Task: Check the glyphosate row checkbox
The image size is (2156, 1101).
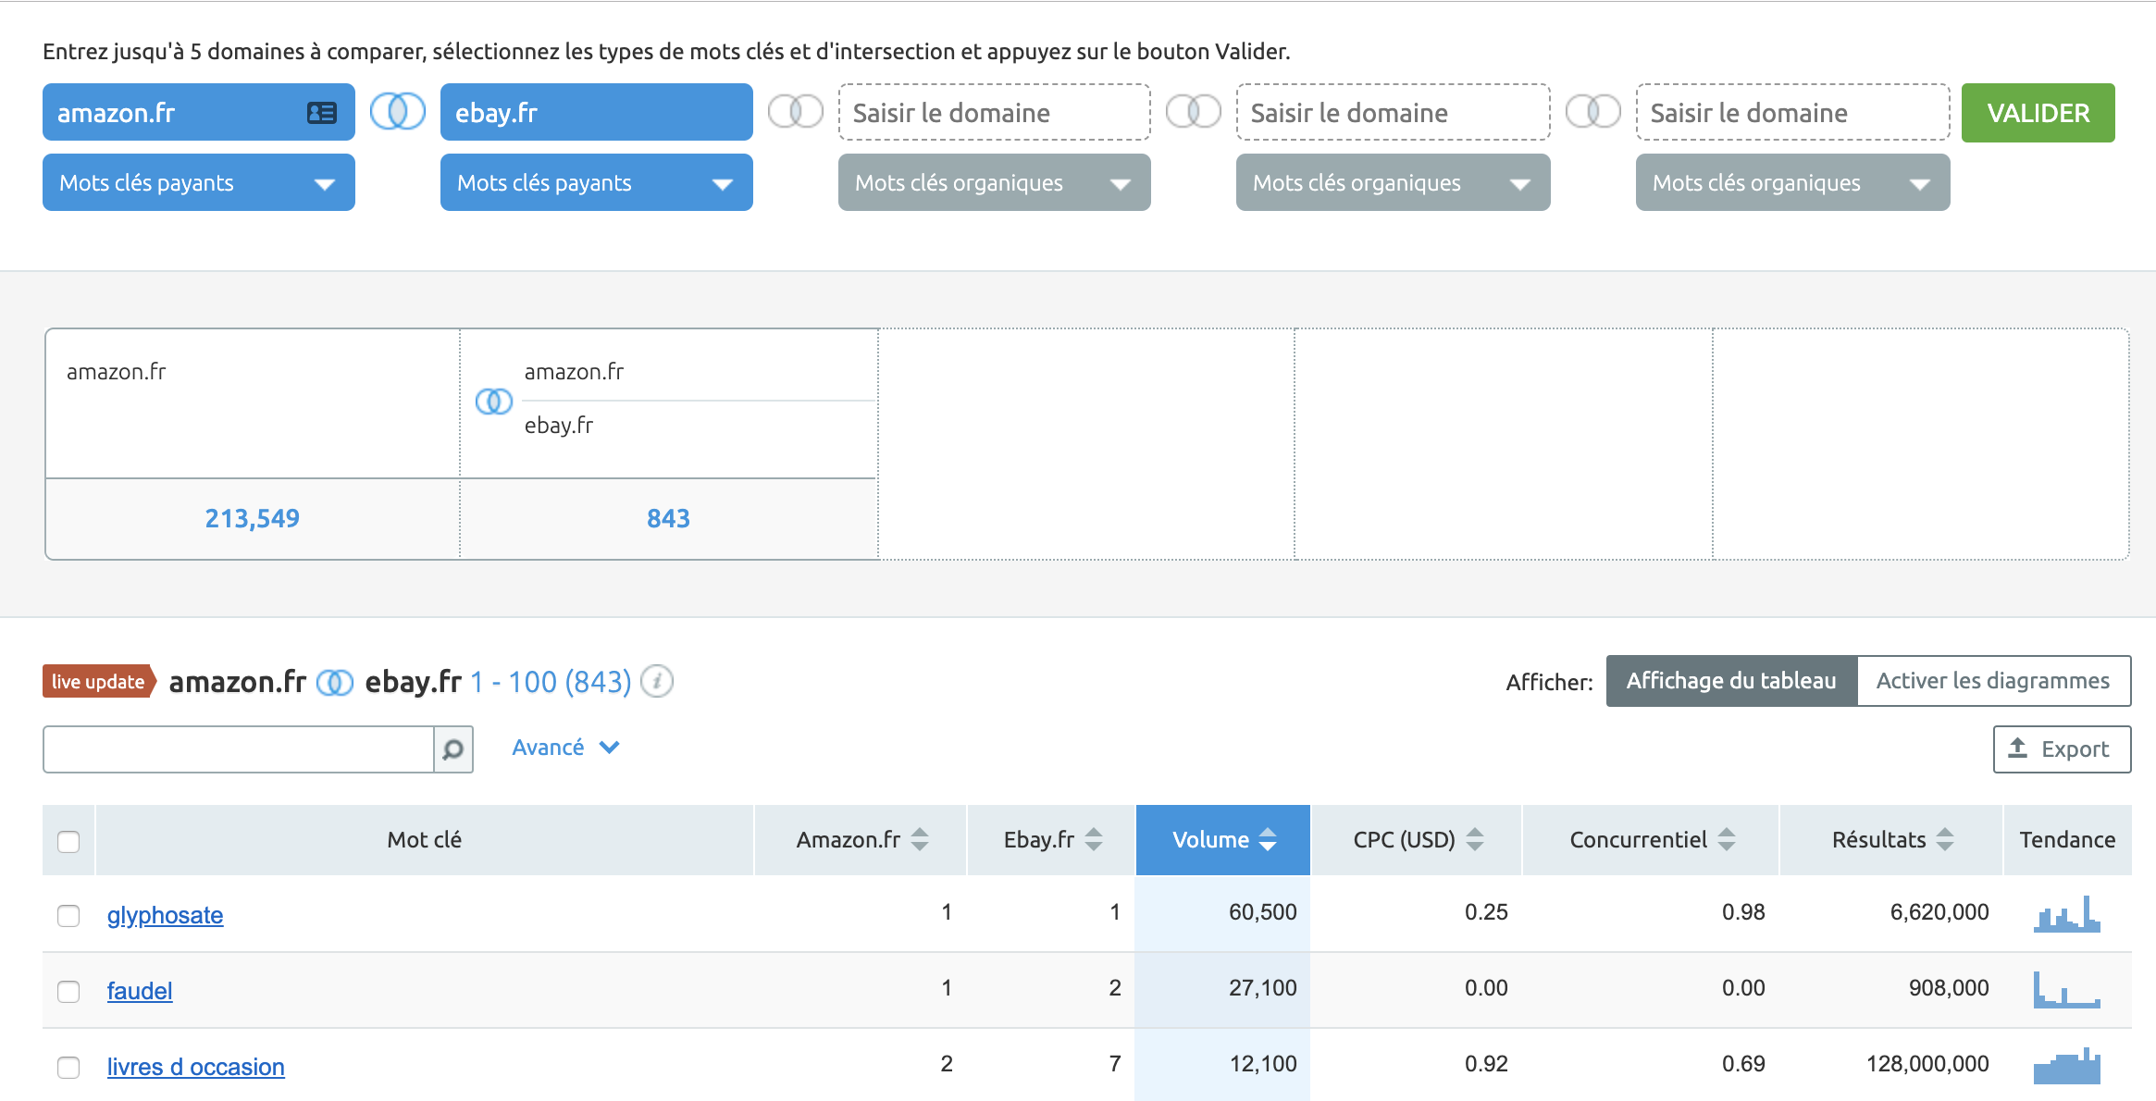Action: coord(68,916)
